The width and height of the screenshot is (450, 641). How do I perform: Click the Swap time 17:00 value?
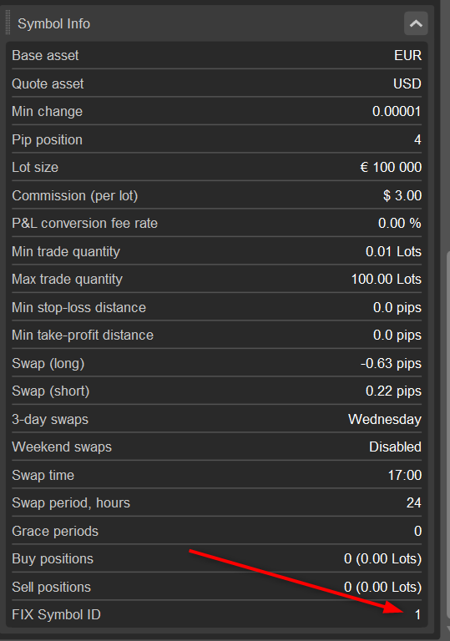coord(405,475)
